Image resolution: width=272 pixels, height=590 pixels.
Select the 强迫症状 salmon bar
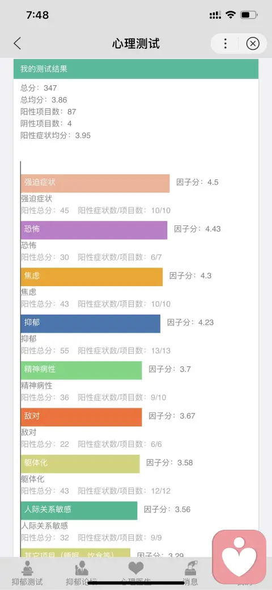(95, 183)
